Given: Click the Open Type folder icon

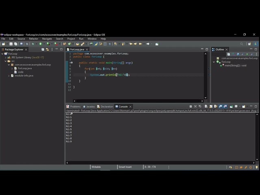Looking at the screenshot, I should pos(78,44).
